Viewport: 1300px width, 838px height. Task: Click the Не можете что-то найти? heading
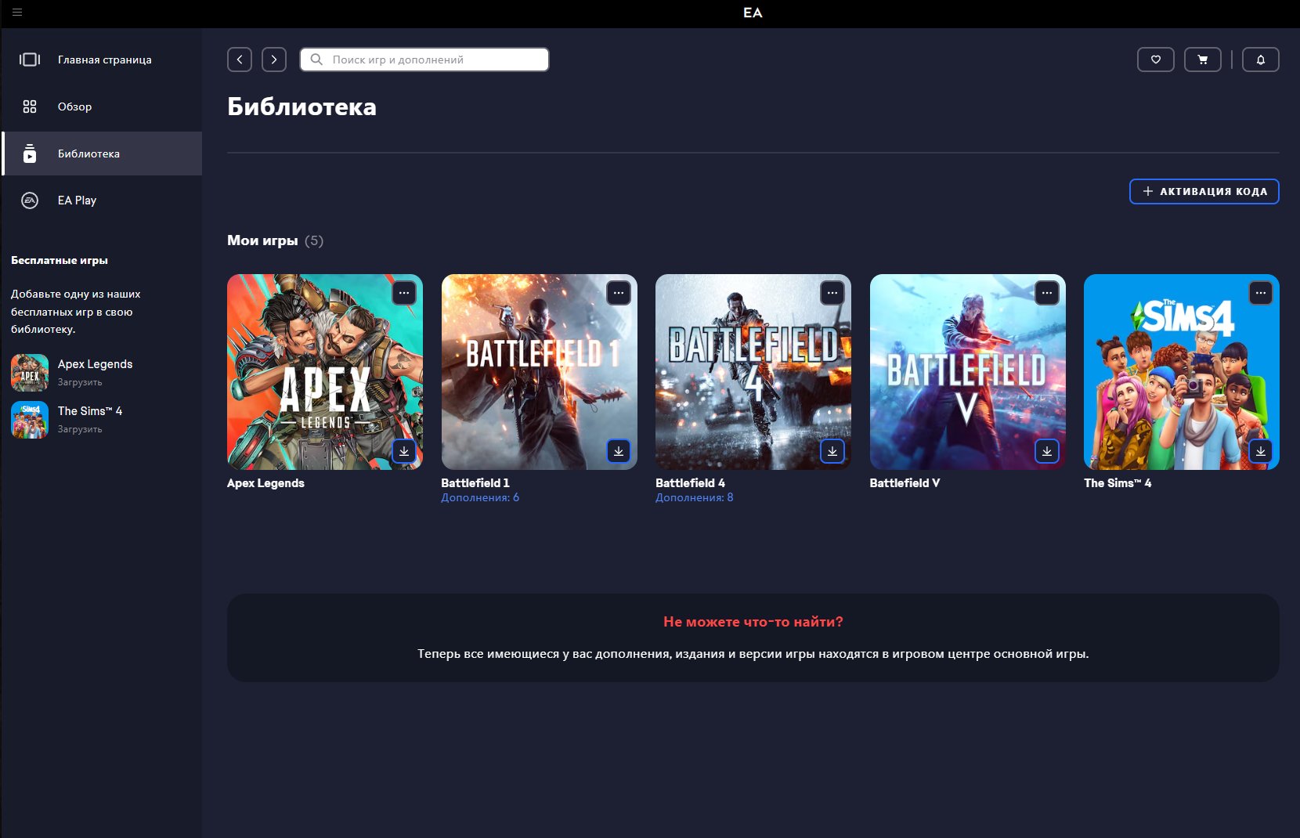pyautogui.click(x=753, y=622)
